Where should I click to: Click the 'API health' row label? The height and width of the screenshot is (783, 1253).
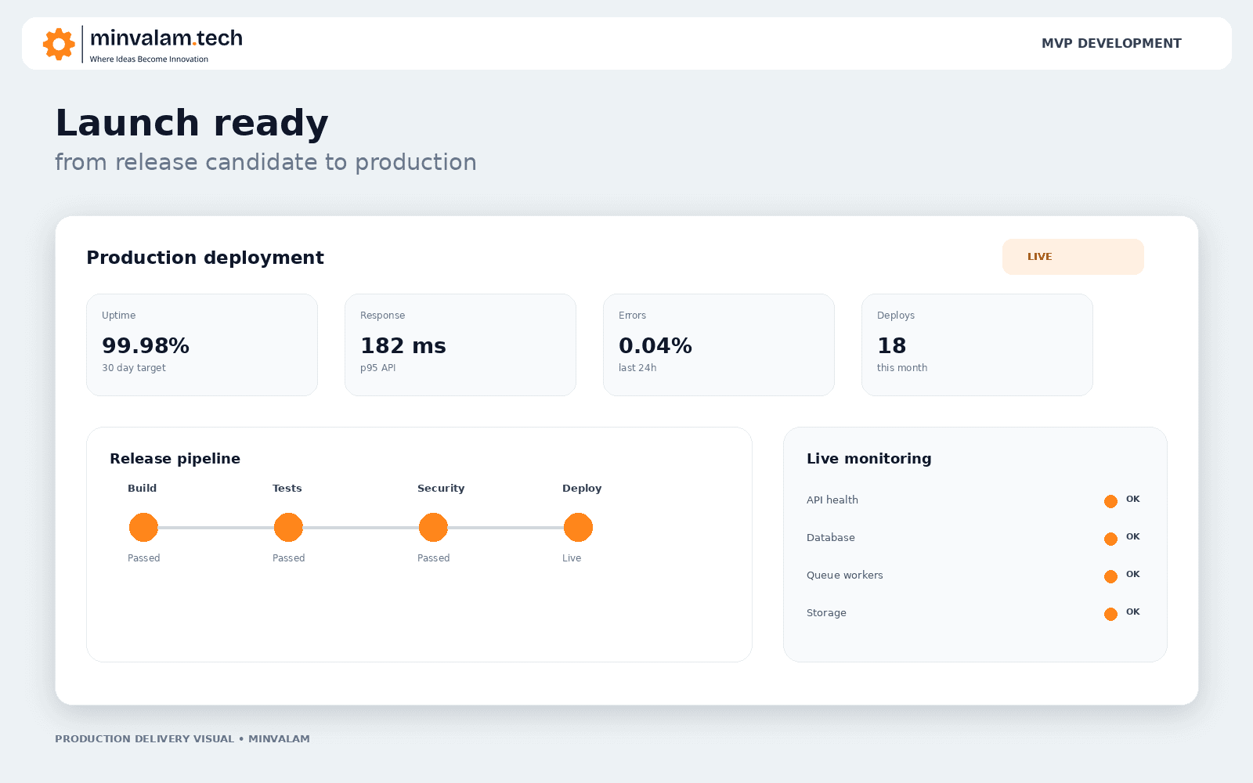[x=832, y=500]
